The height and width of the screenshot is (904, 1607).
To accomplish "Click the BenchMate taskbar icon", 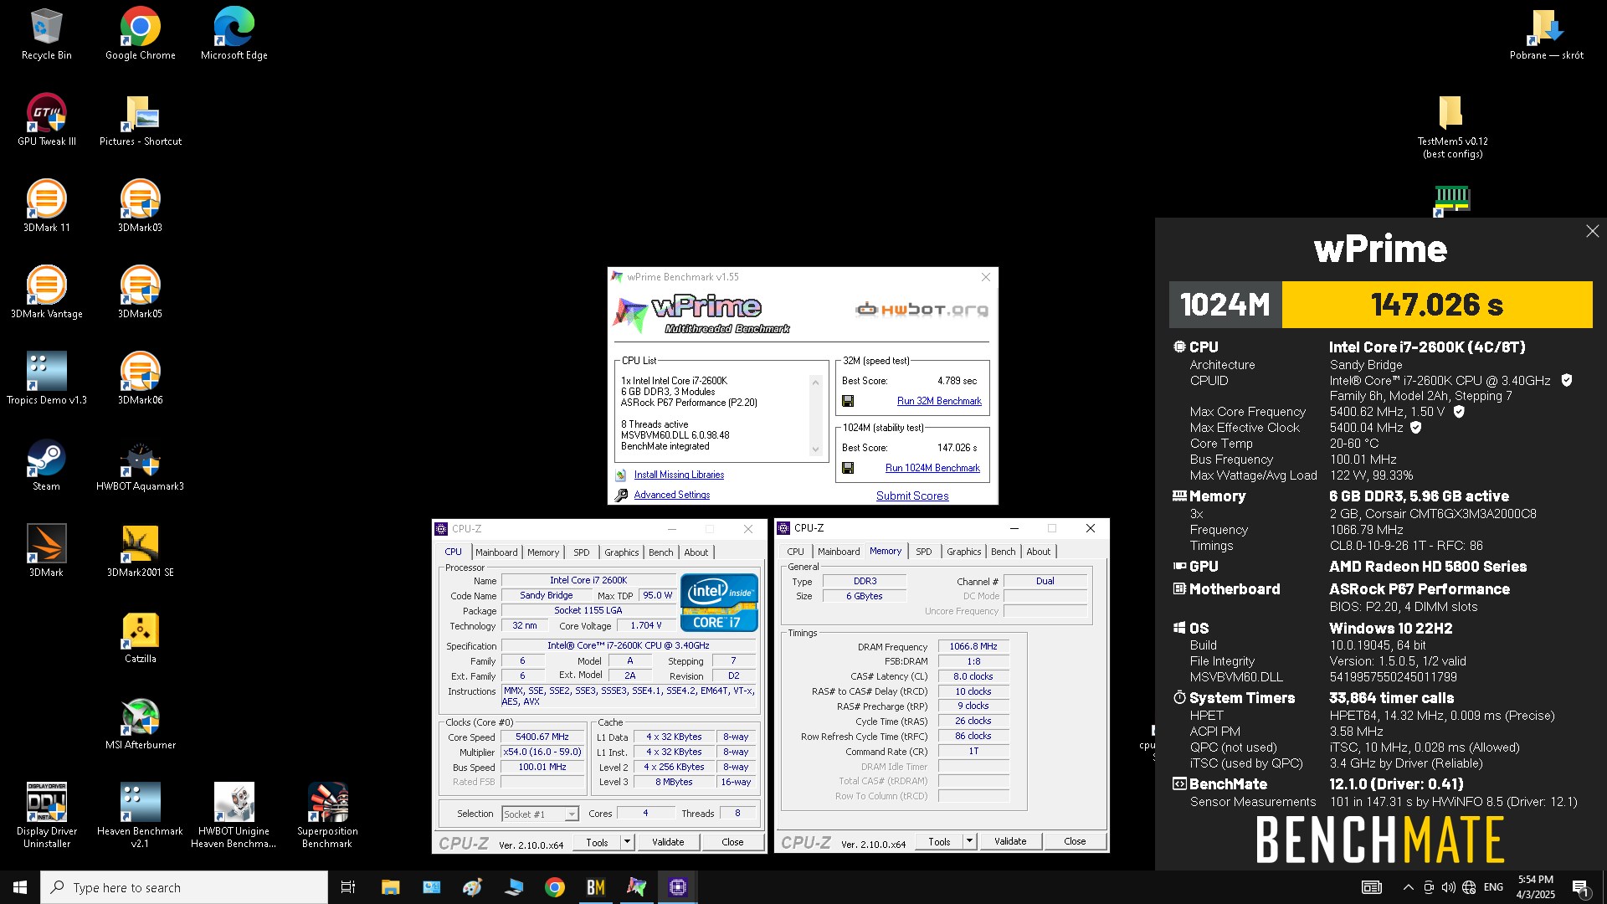I will [x=595, y=887].
